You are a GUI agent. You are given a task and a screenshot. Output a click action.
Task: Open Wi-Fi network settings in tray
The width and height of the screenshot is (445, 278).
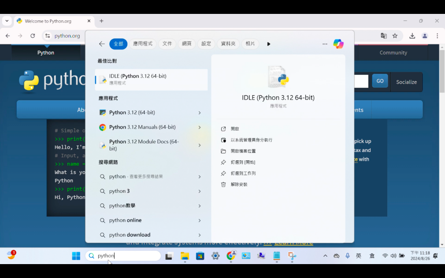pos(385,256)
